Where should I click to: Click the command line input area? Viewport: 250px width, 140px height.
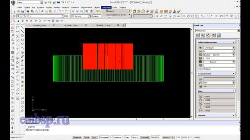point(132,129)
